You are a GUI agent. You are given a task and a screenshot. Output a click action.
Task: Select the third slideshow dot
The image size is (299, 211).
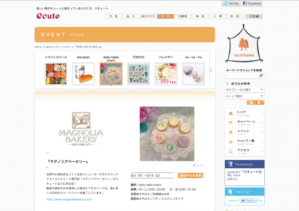pos(202,165)
